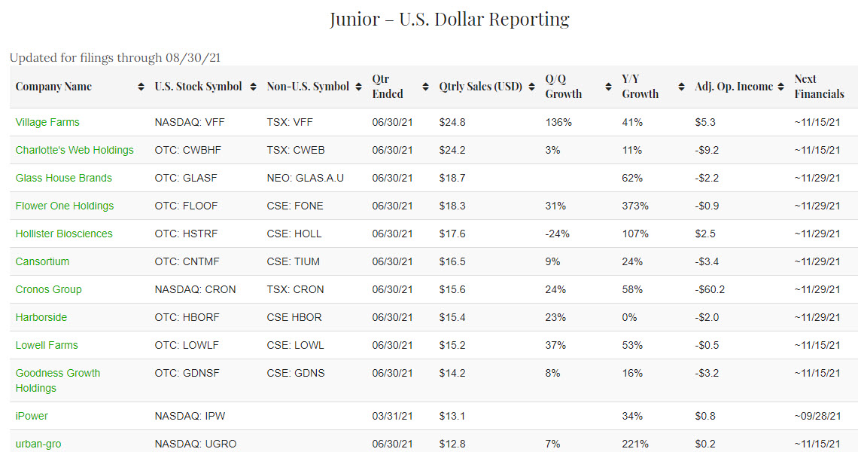858x452 pixels.
Task: Click Next Financials column header
Action: [819, 87]
